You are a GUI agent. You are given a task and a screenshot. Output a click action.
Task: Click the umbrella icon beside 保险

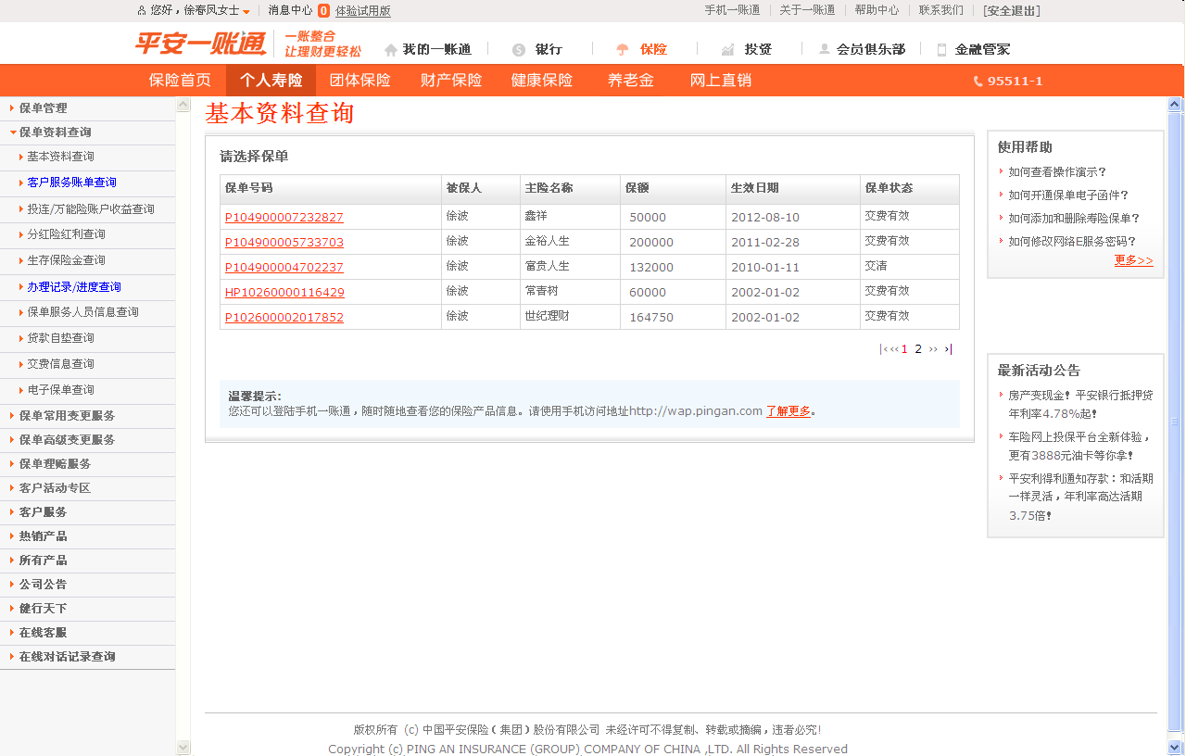point(623,50)
